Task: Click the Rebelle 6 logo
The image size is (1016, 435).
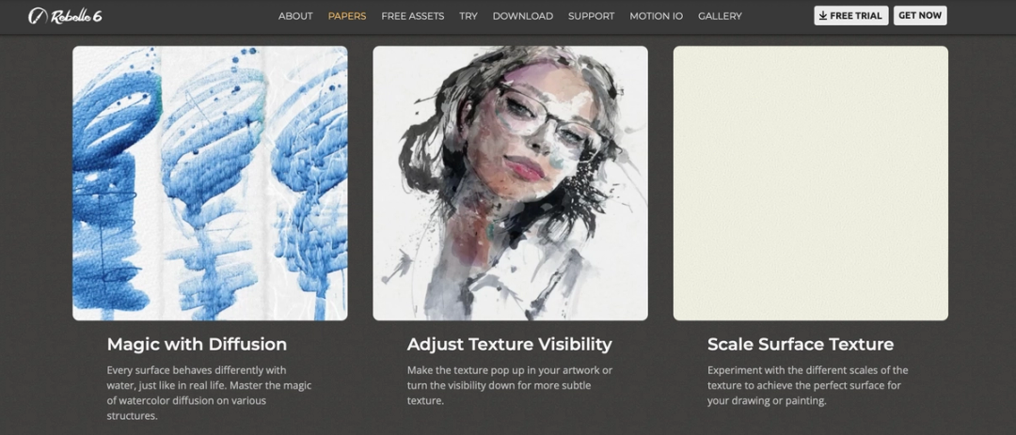Action: (x=65, y=16)
